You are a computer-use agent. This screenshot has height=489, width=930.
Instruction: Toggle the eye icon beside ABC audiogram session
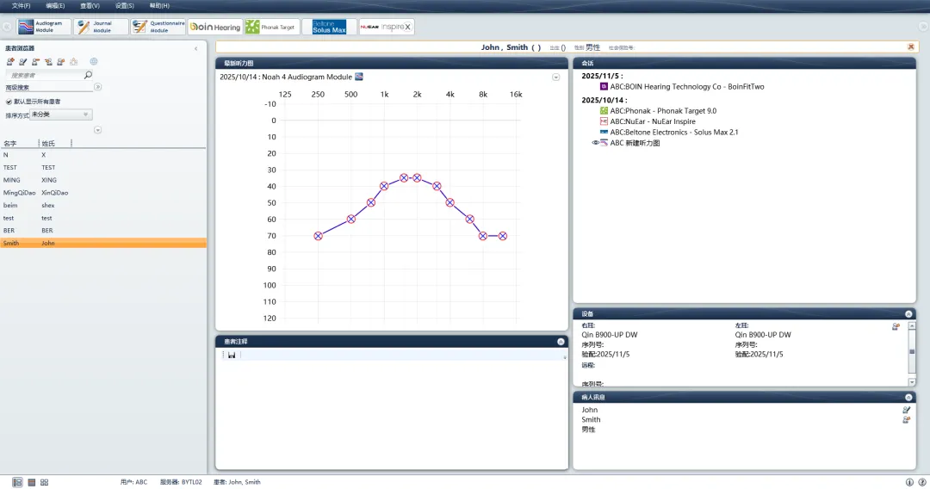596,143
